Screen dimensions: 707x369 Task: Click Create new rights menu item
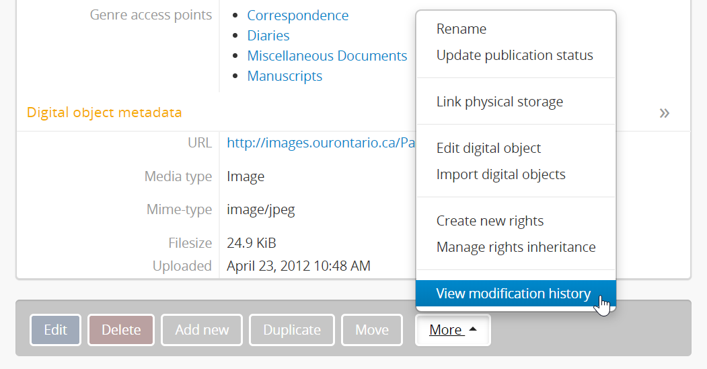point(490,221)
